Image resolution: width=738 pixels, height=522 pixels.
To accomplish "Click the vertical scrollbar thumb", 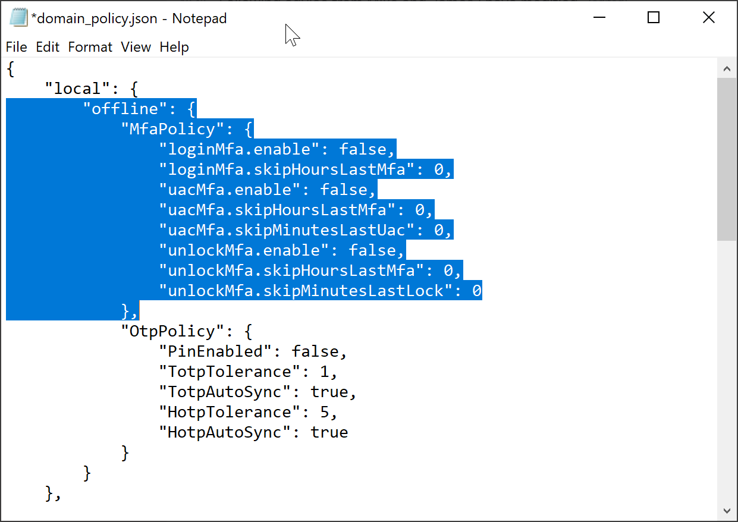I will pyautogui.click(x=727, y=159).
